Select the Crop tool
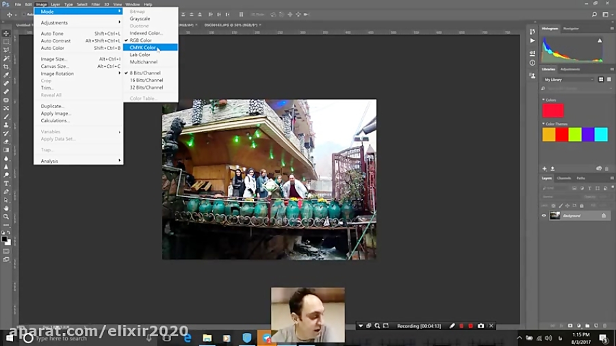Viewport: 616px width, 346px height. pos(6,67)
